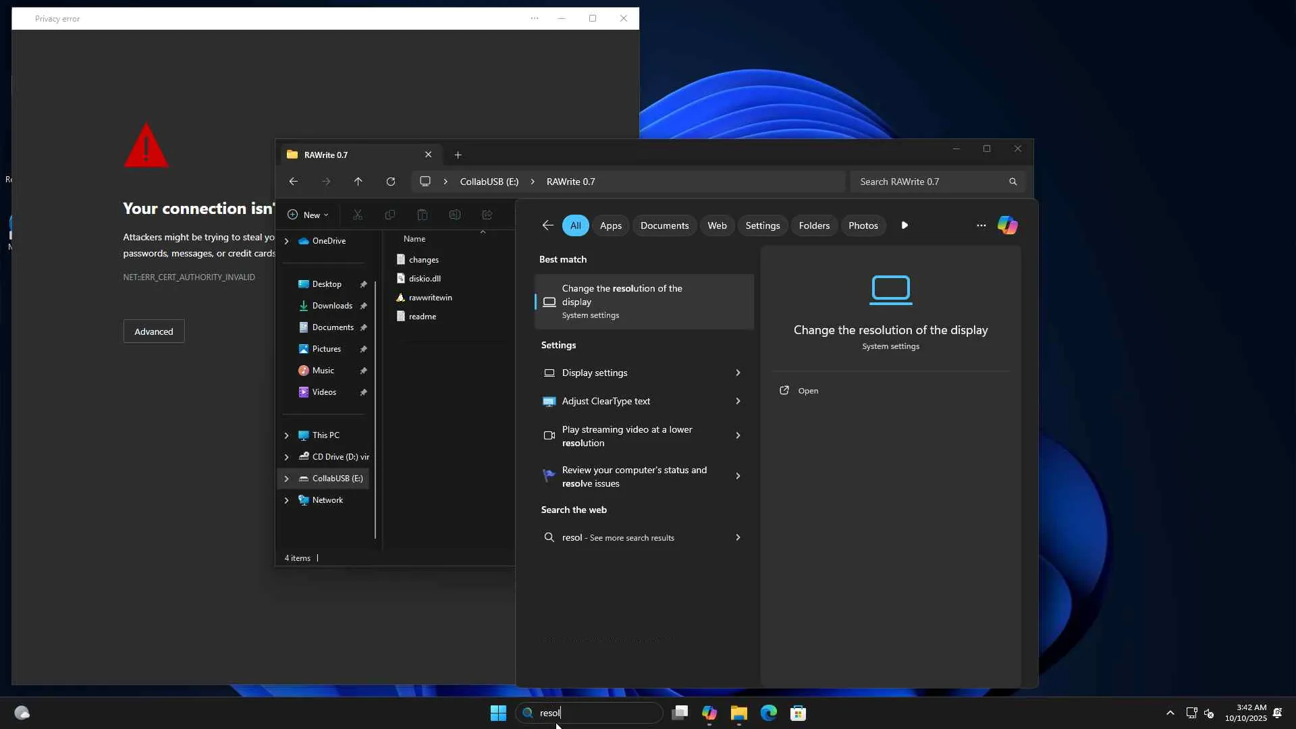Expand the OneDrive tree node
Viewport: 1296px width, 729px height.
[x=286, y=241]
